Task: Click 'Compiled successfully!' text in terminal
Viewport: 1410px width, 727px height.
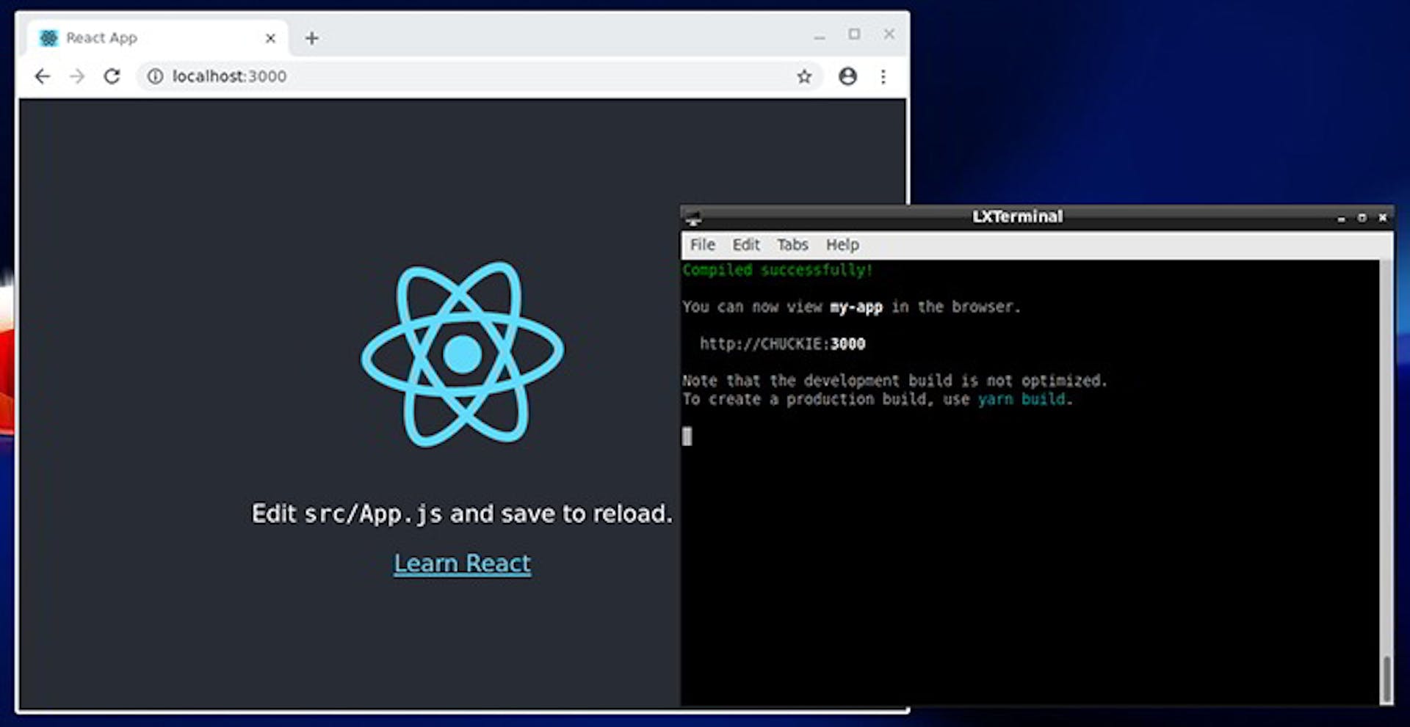Action: [778, 270]
